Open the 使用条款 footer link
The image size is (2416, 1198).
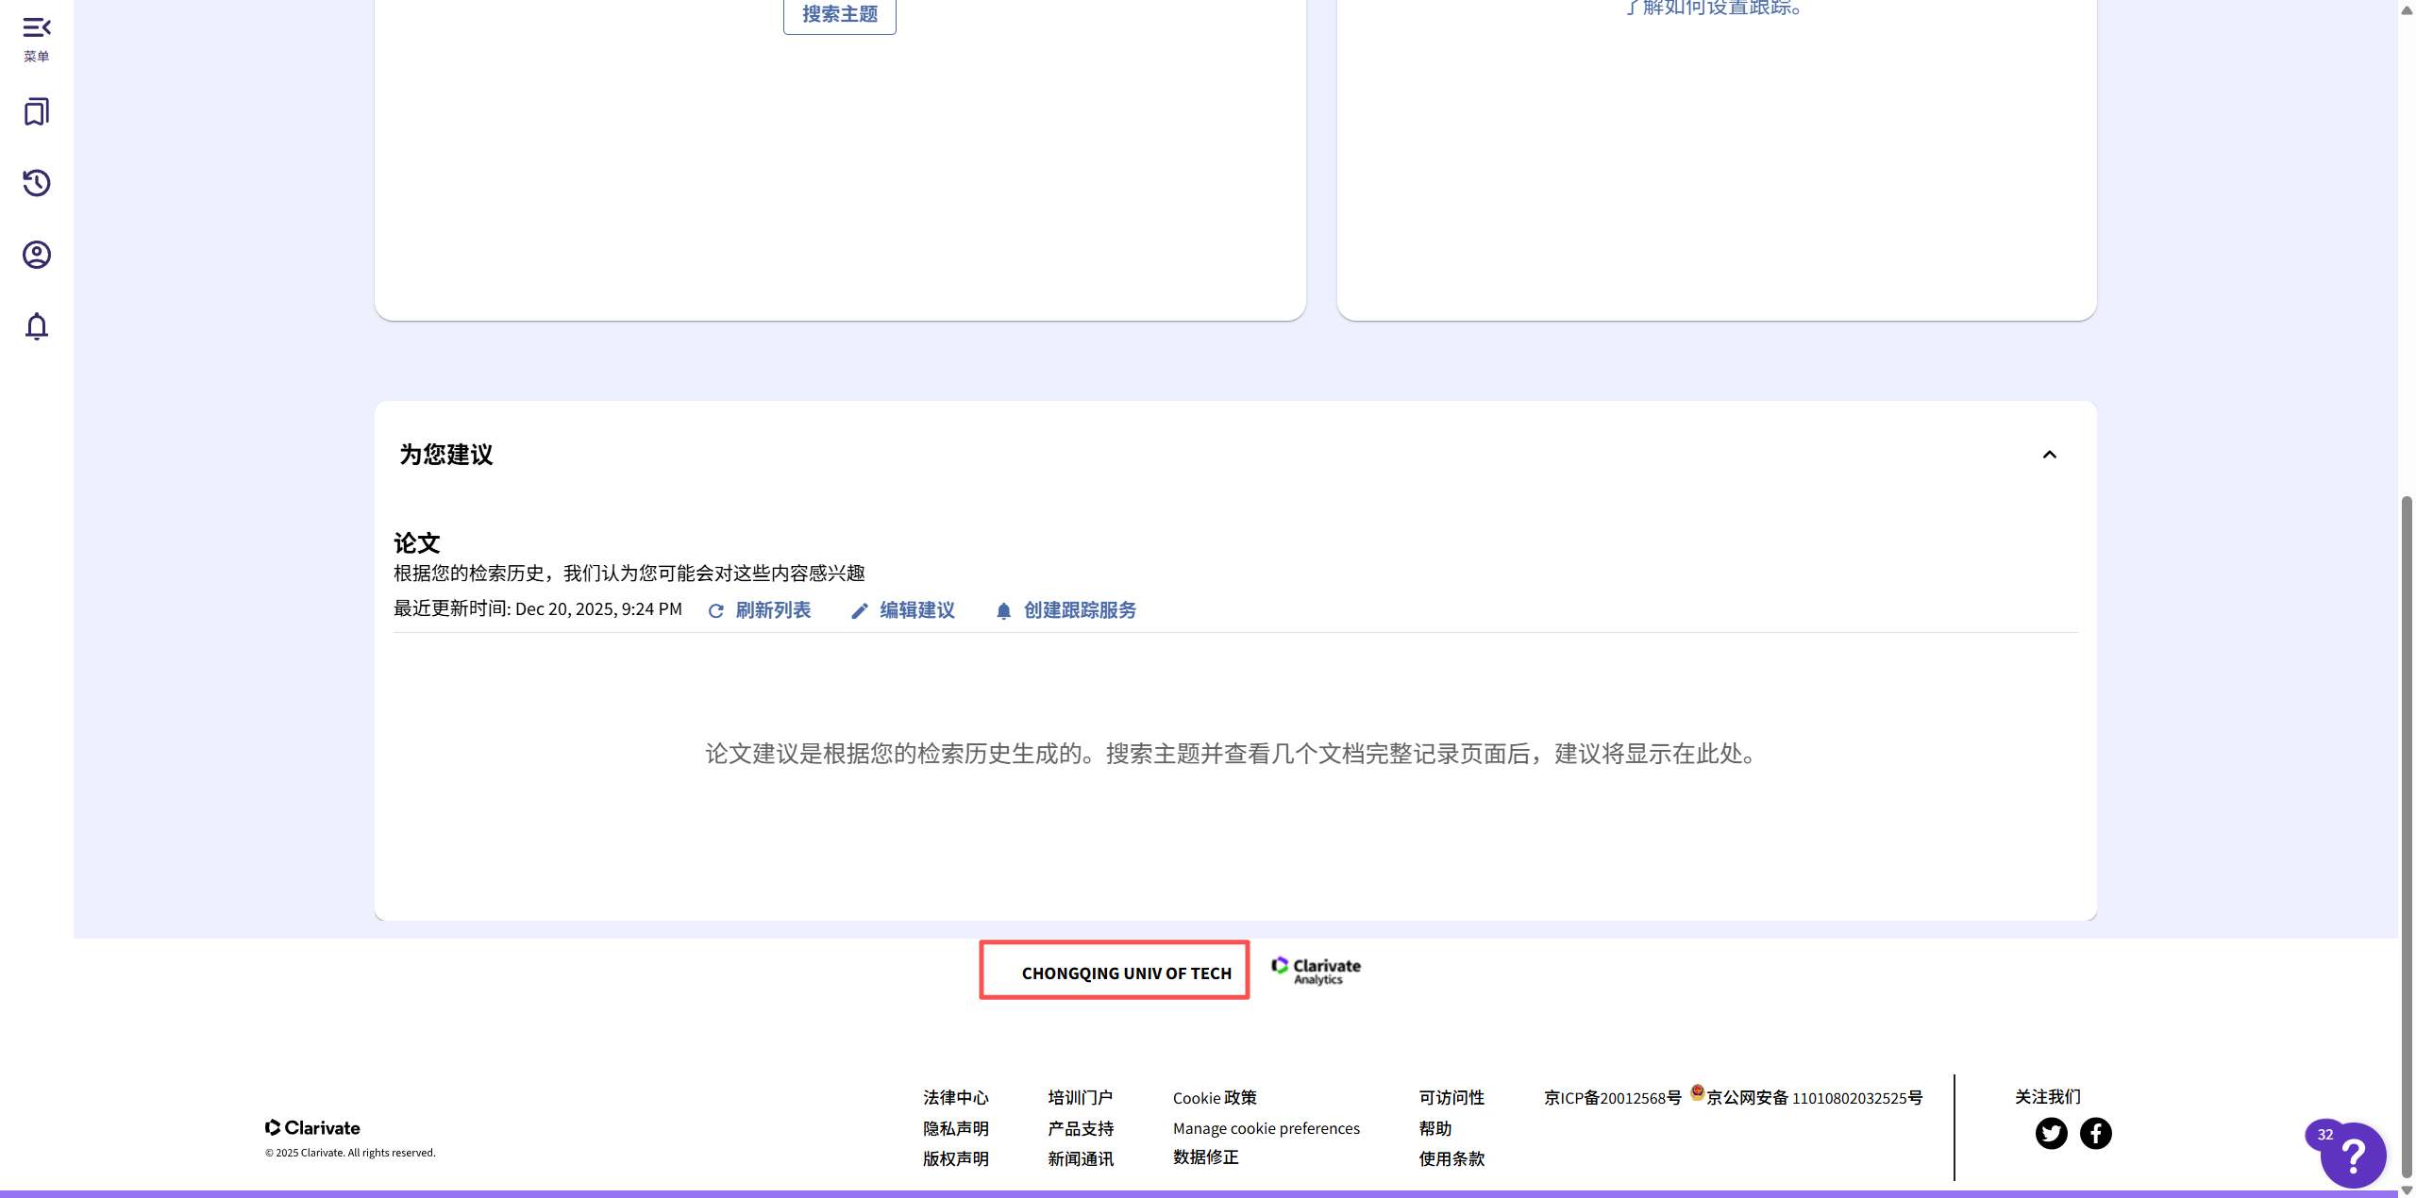point(1451,1158)
